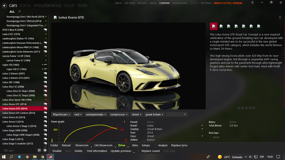The width and height of the screenshot is (285, 160).
Task: Open Telegram from the taskbar
Action: pos(19,157)
